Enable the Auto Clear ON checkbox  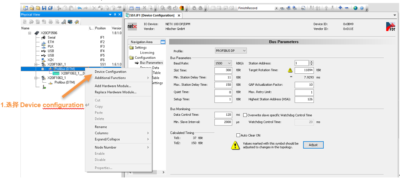point(238,135)
